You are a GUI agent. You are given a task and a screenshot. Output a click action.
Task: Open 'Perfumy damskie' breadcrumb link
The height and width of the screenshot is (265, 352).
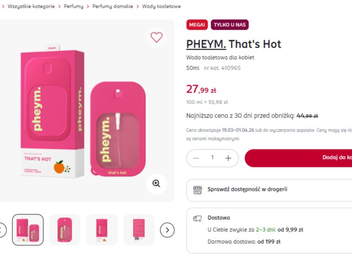[x=113, y=6]
